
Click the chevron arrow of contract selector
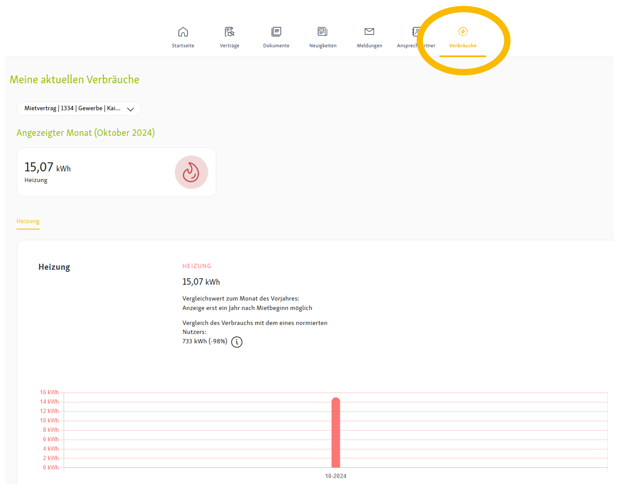tap(131, 109)
